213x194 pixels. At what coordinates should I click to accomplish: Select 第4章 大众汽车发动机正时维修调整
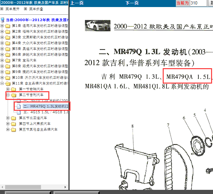pyautogui.click(x=40, y=43)
